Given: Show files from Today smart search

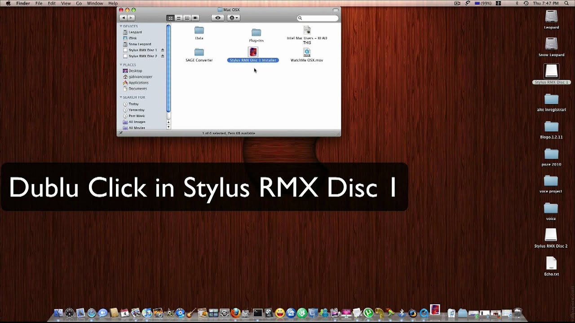Looking at the screenshot, I should [130, 104].
